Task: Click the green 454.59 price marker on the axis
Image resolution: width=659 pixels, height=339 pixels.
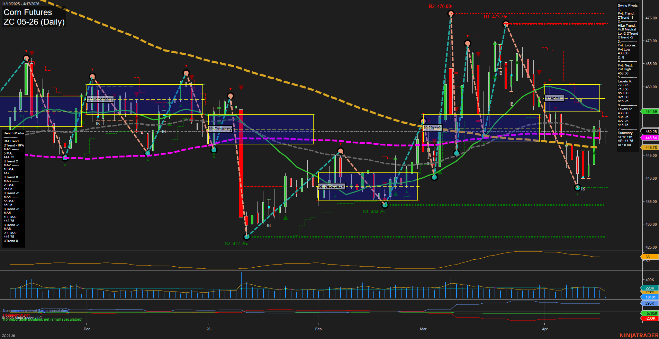Action: 650,111
